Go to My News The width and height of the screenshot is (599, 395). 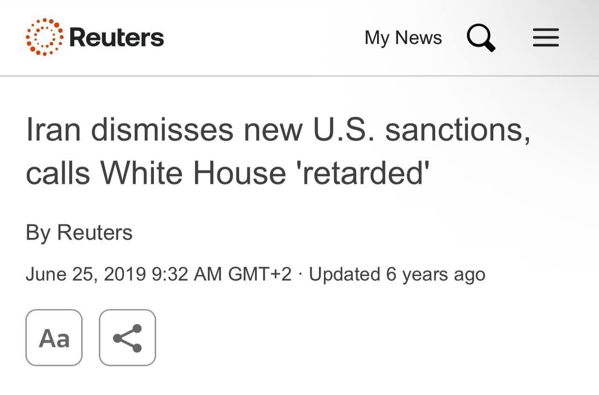pyautogui.click(x=403, y=37)
